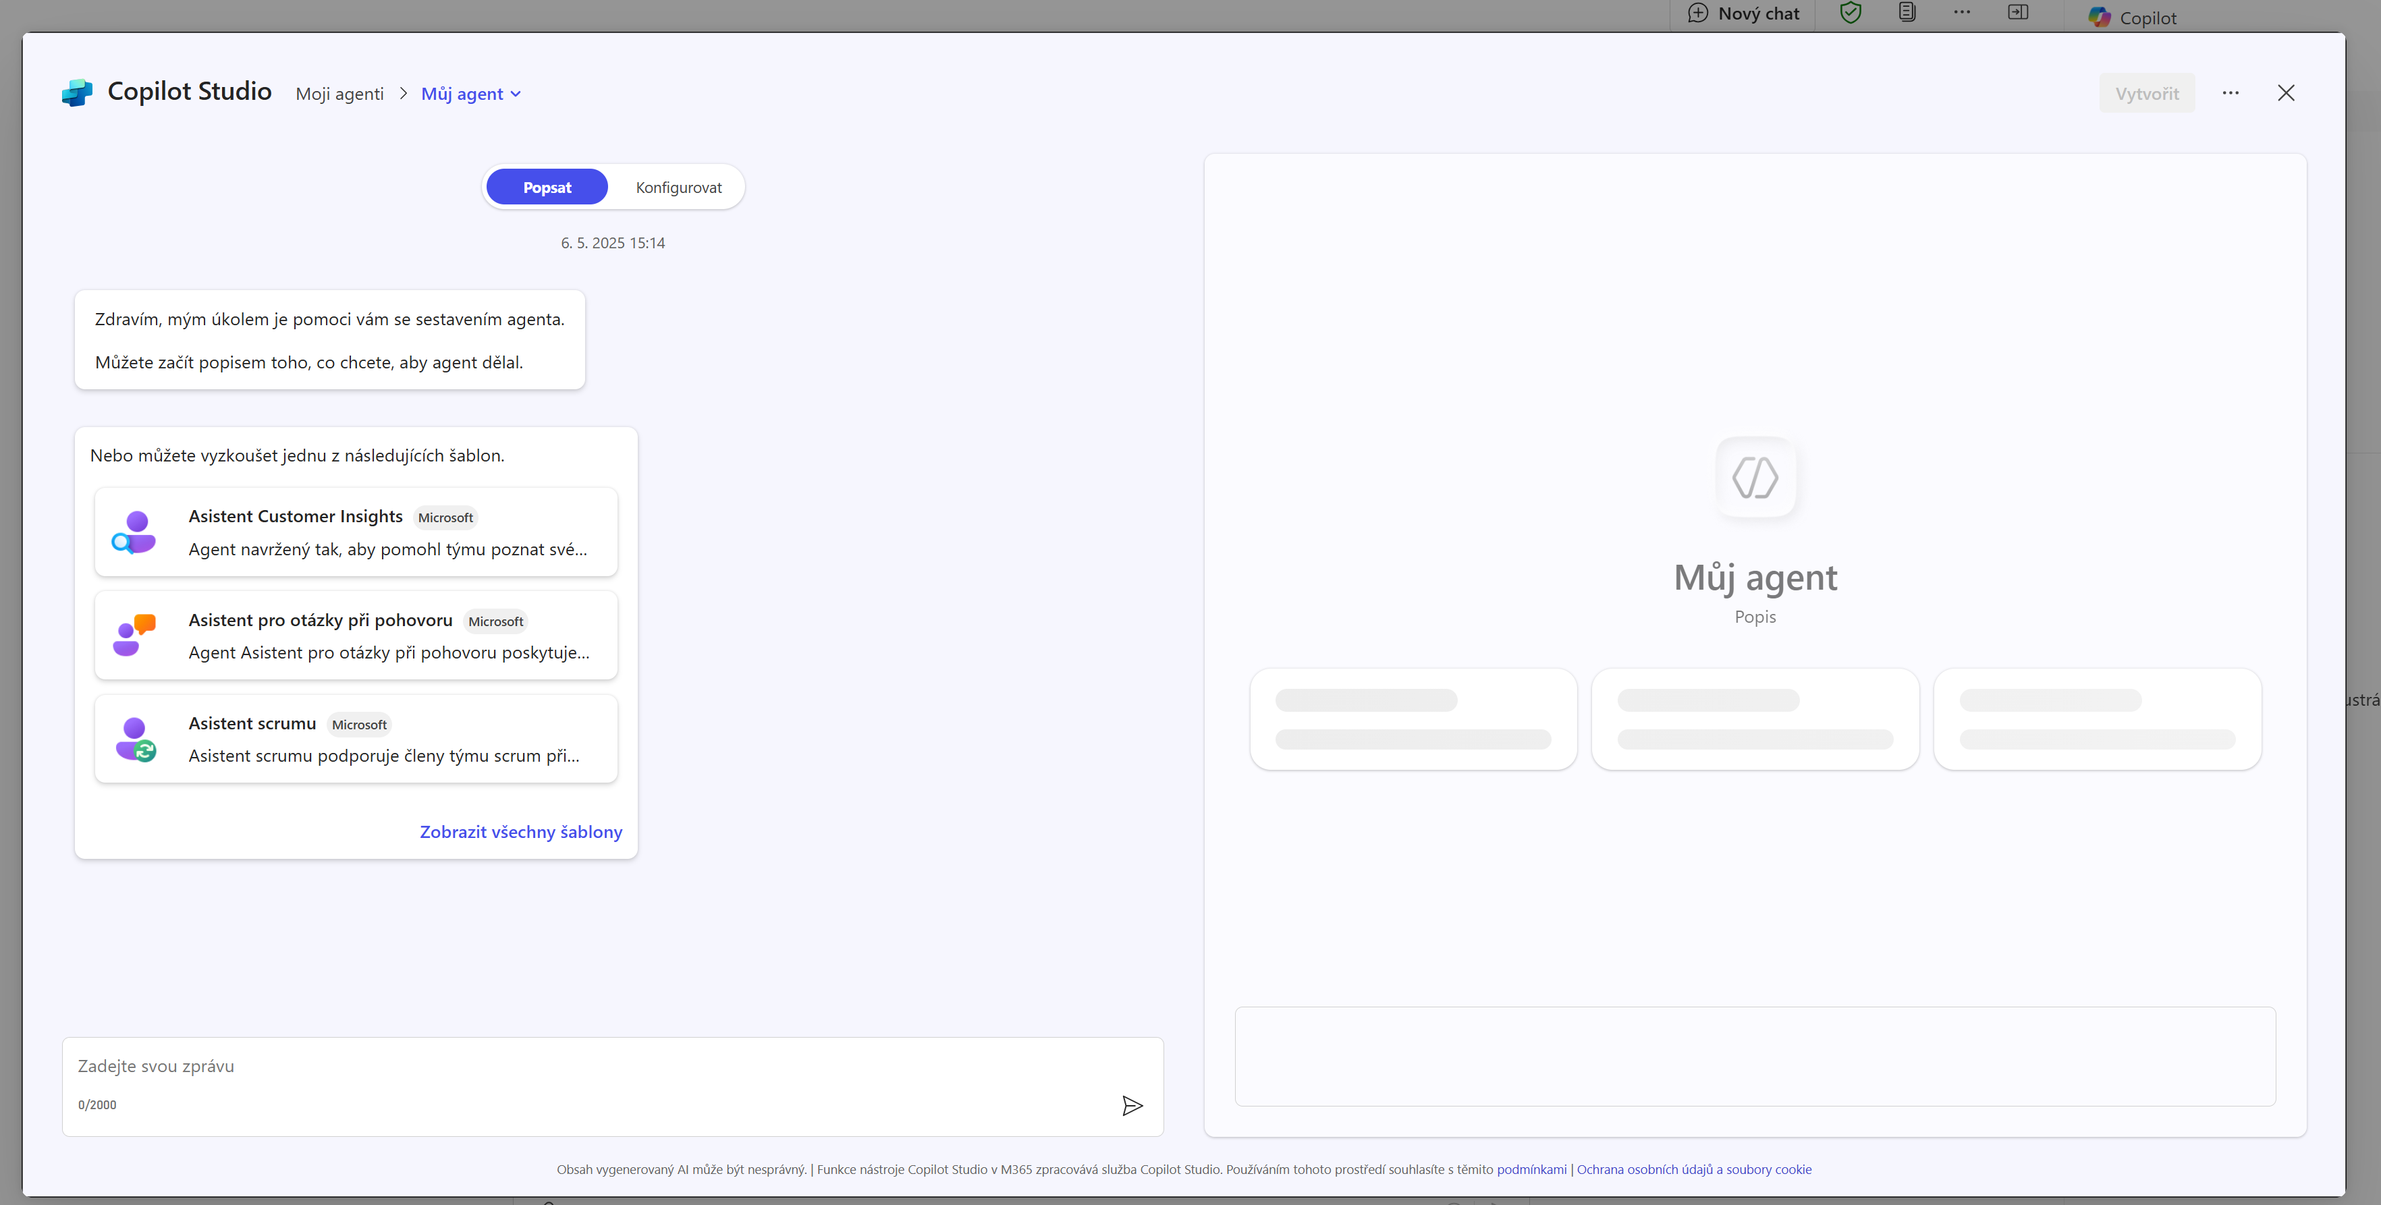2381x1205 pixels.
Task: Open the podmínkami terms link
Action: pyautogui.click(x=1531, y=1169)
